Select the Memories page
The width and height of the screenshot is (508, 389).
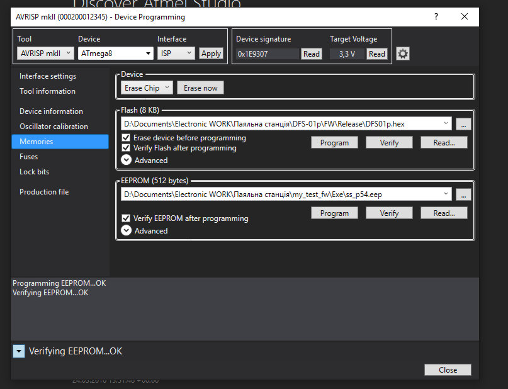coord(60,142)
